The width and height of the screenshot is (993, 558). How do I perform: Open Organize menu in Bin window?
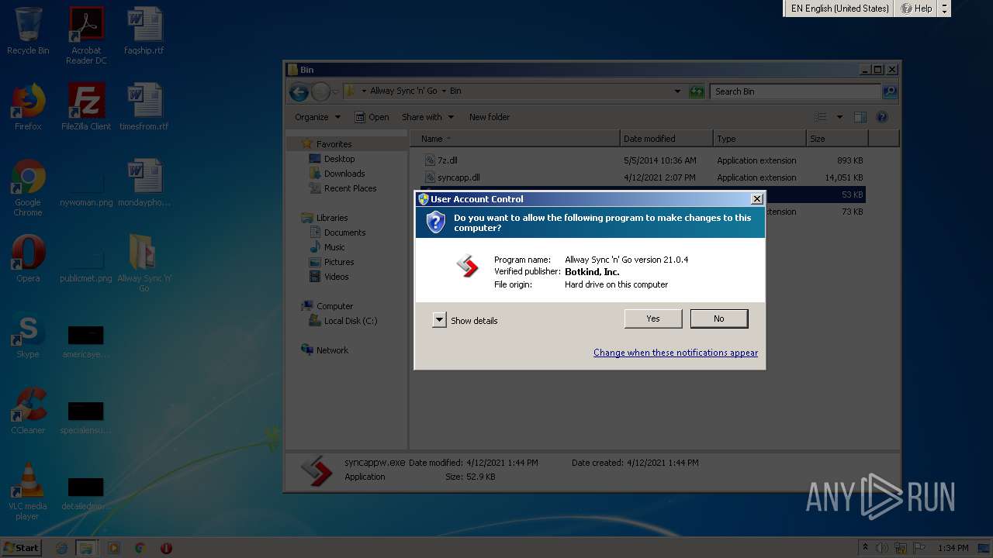317,117
